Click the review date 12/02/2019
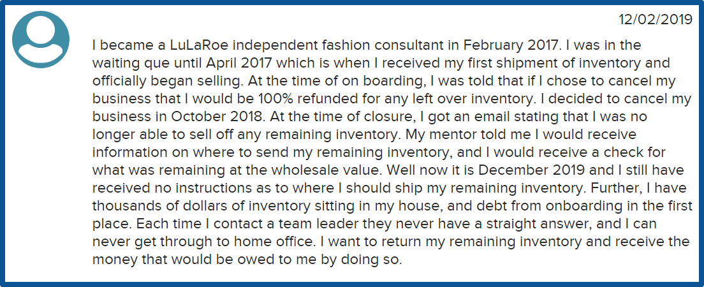The height and width of the screenshot is (287, 704). click(x=656, y=20)
